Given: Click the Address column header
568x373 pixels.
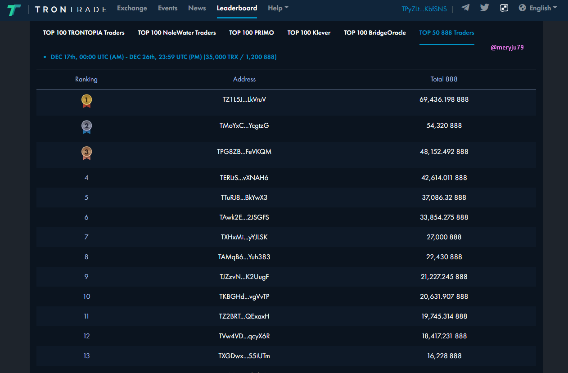Looking at the screenshot, I should [244, 79].
